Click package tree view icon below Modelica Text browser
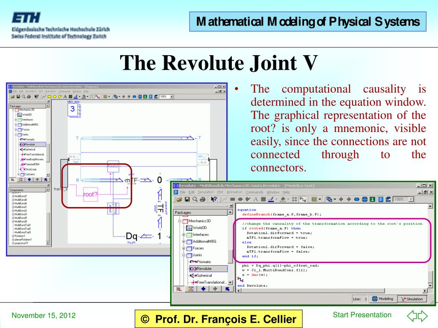Screen dimensions: 438x328 179,289
